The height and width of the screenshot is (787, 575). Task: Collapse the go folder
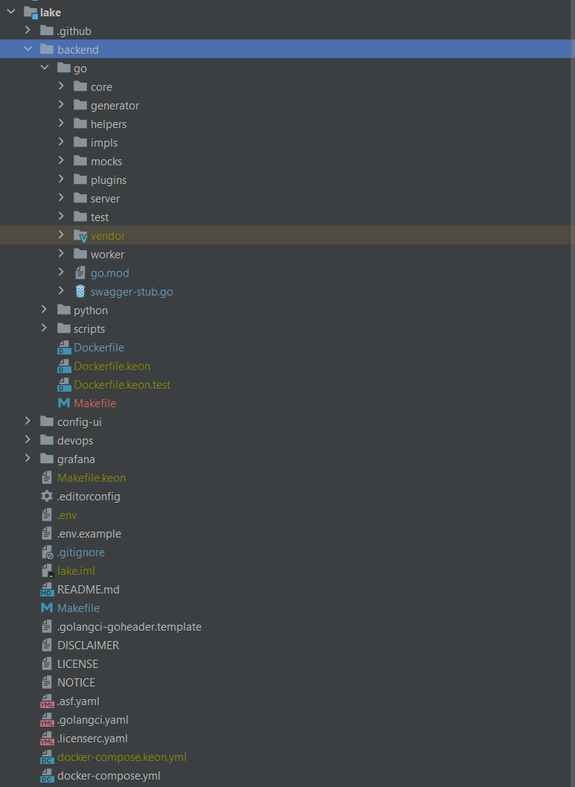pos(45,67)
